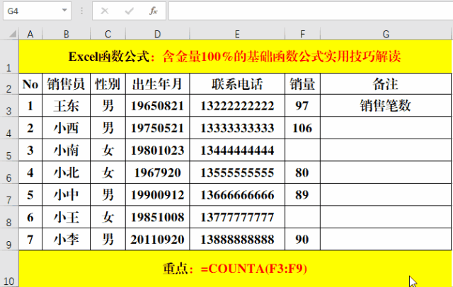Click the birth date cell '19900912'
453x287 pixels.
[x=157, y=194]
